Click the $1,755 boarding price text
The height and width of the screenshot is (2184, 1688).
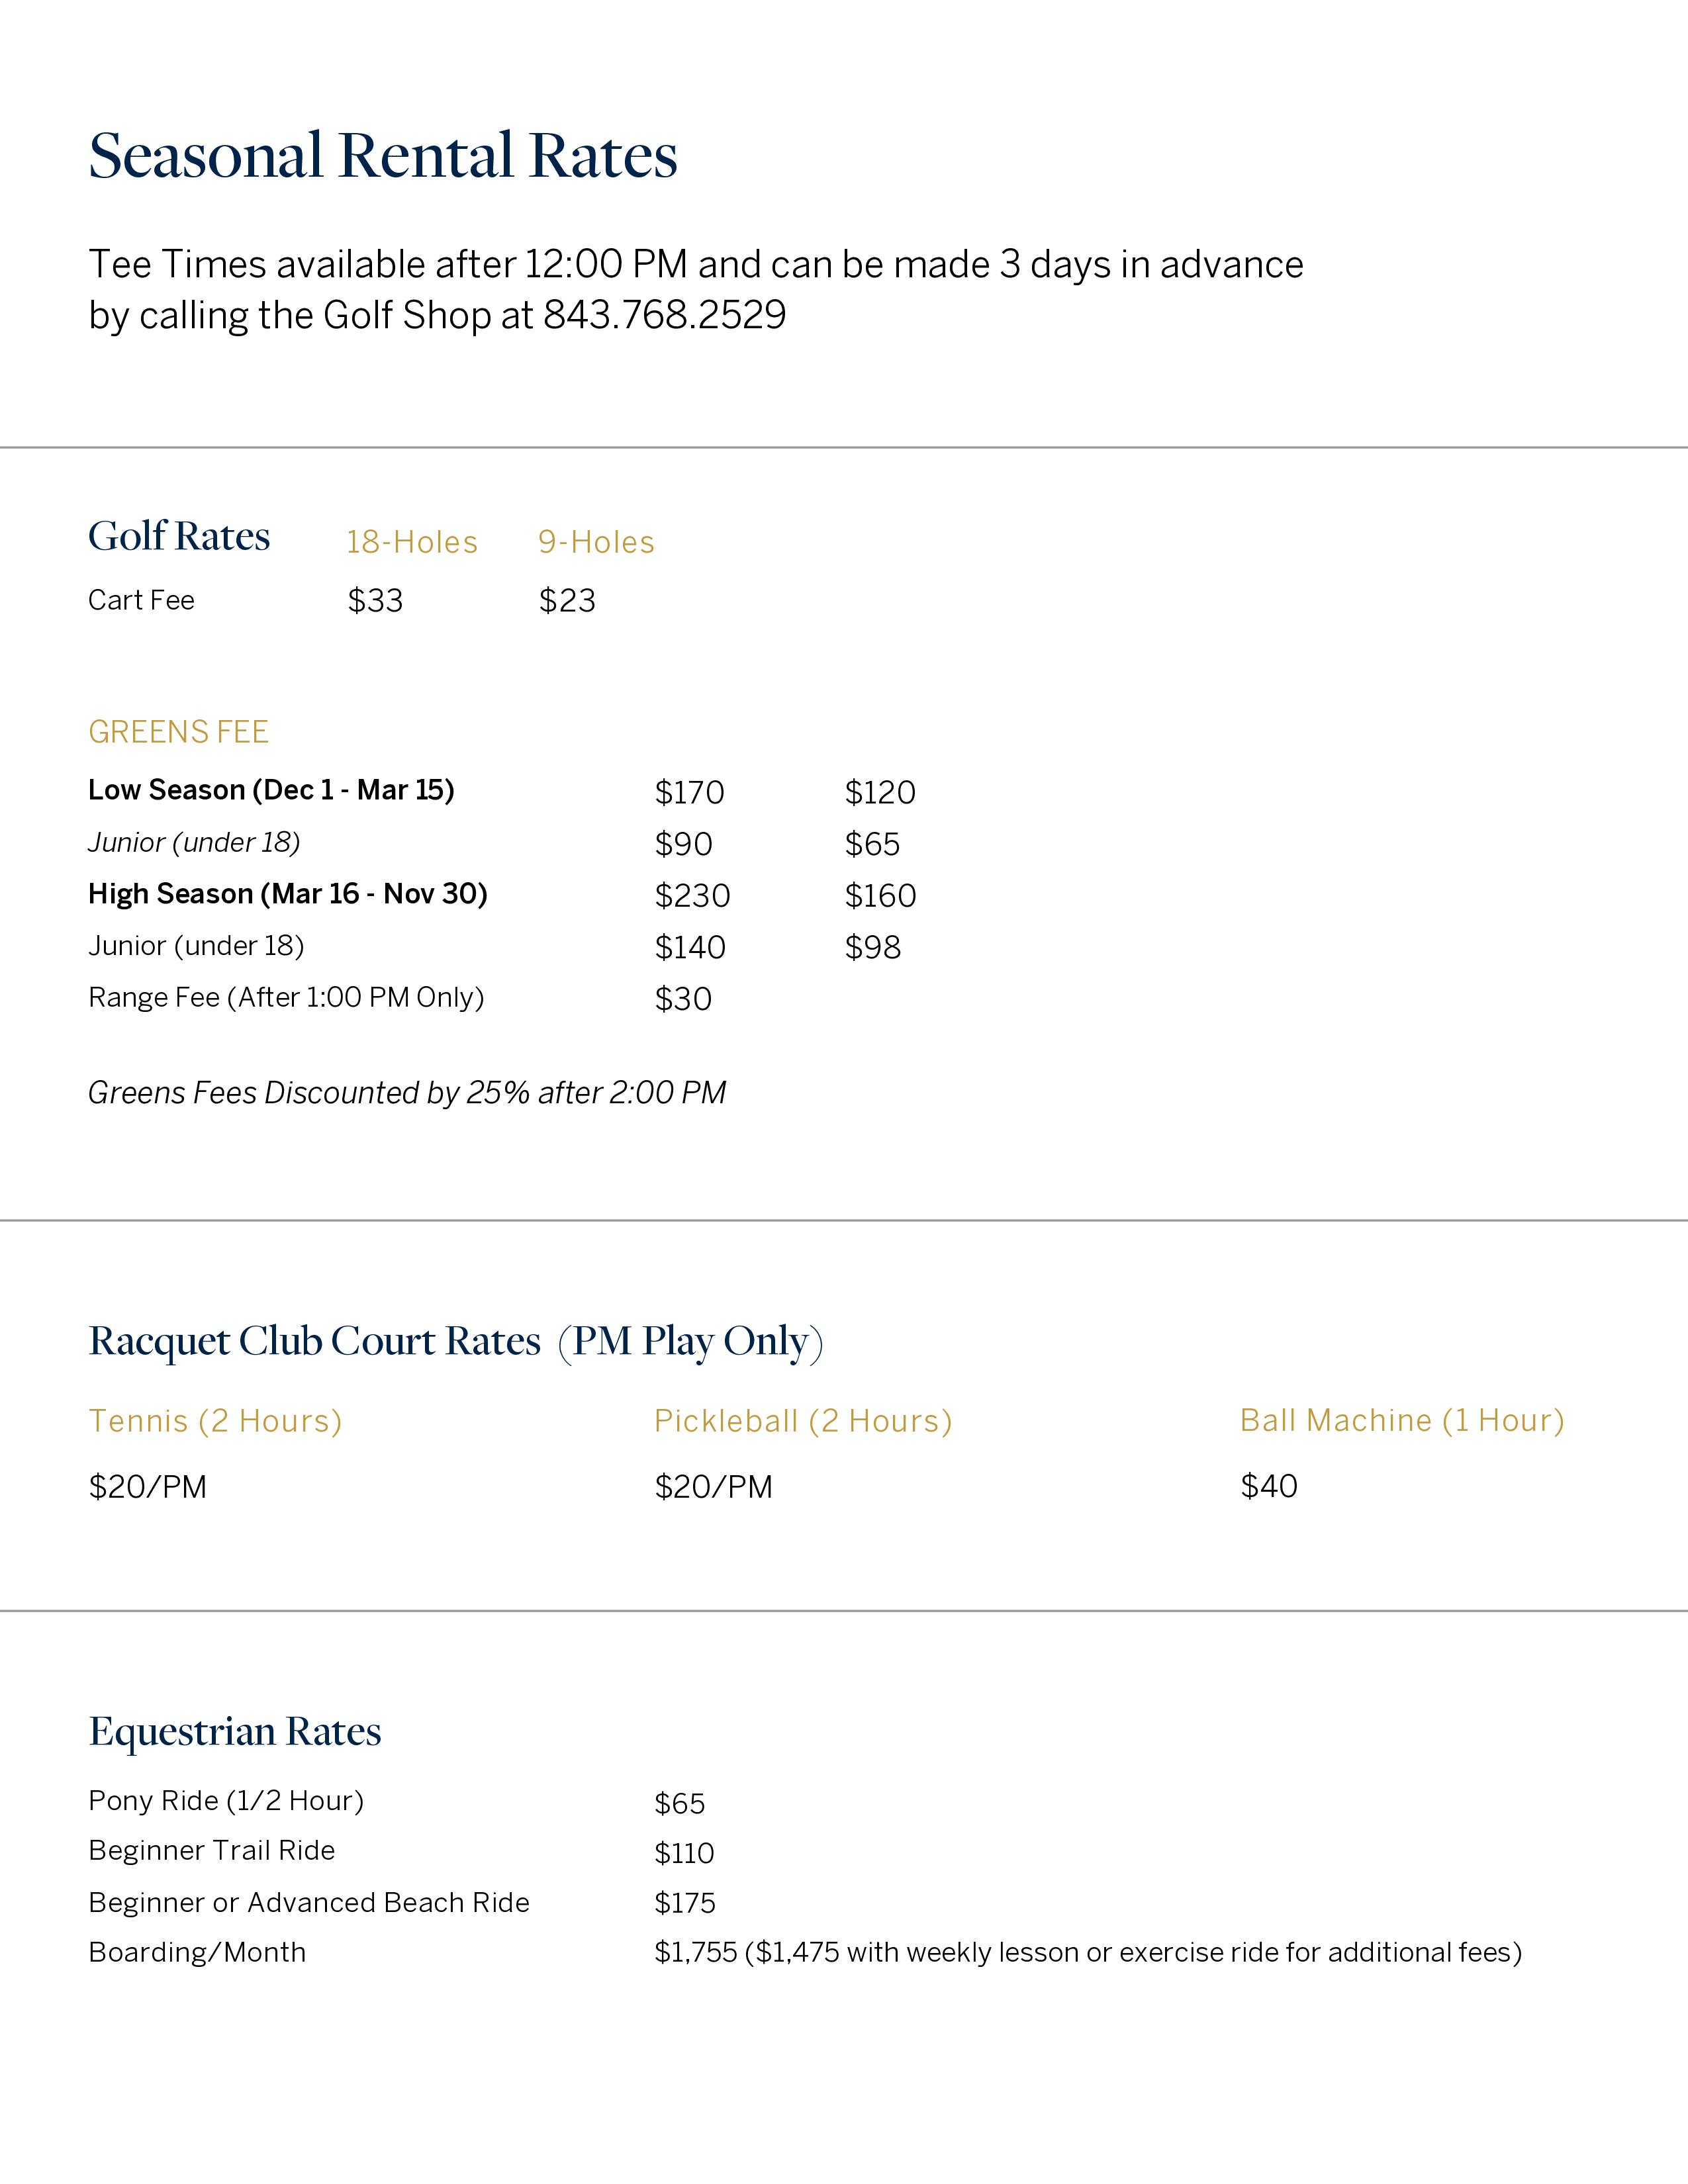tap(696, 1953)
